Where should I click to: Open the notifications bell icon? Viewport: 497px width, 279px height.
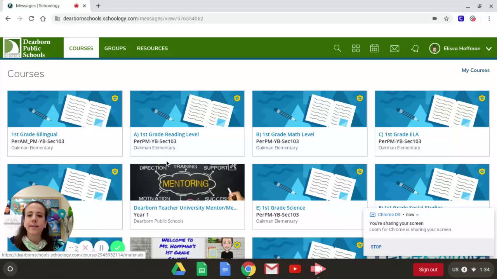point(415,48)
